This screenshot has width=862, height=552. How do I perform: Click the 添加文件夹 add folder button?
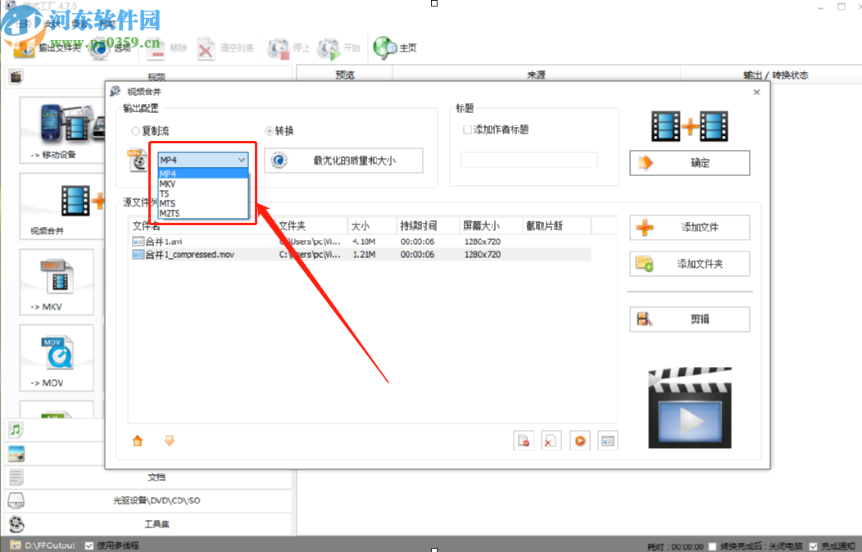689,264
